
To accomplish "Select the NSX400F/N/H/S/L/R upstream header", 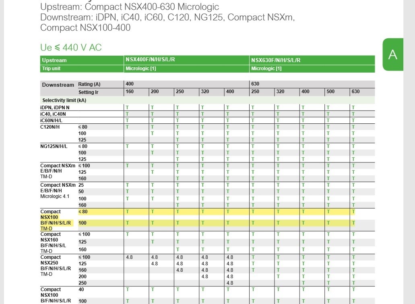I will [150, 60].
